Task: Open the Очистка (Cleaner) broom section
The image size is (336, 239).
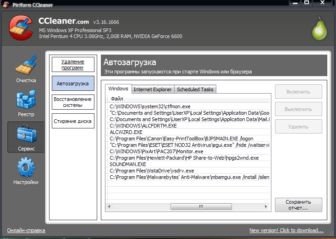Action: 26,68
